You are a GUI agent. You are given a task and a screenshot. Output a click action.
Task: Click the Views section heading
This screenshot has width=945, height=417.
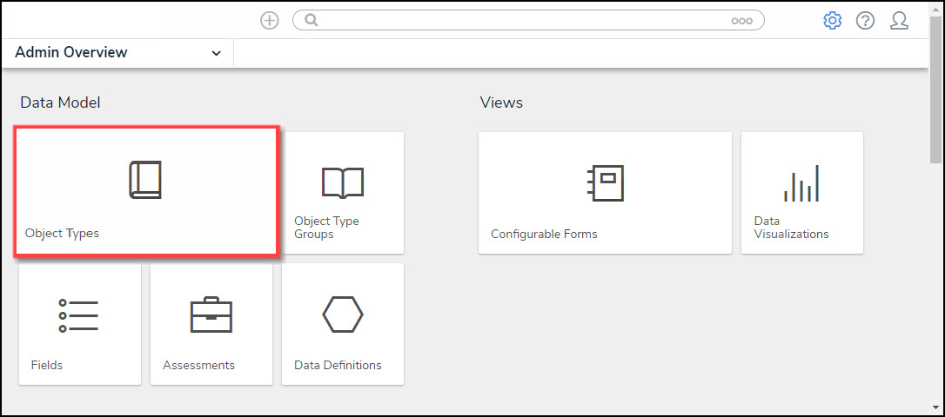[x=501, y=103]
